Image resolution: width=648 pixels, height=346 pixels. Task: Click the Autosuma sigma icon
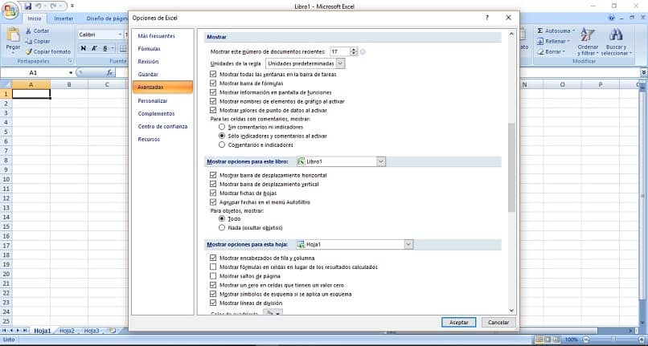pyautogui.click(x=539, y=31)
